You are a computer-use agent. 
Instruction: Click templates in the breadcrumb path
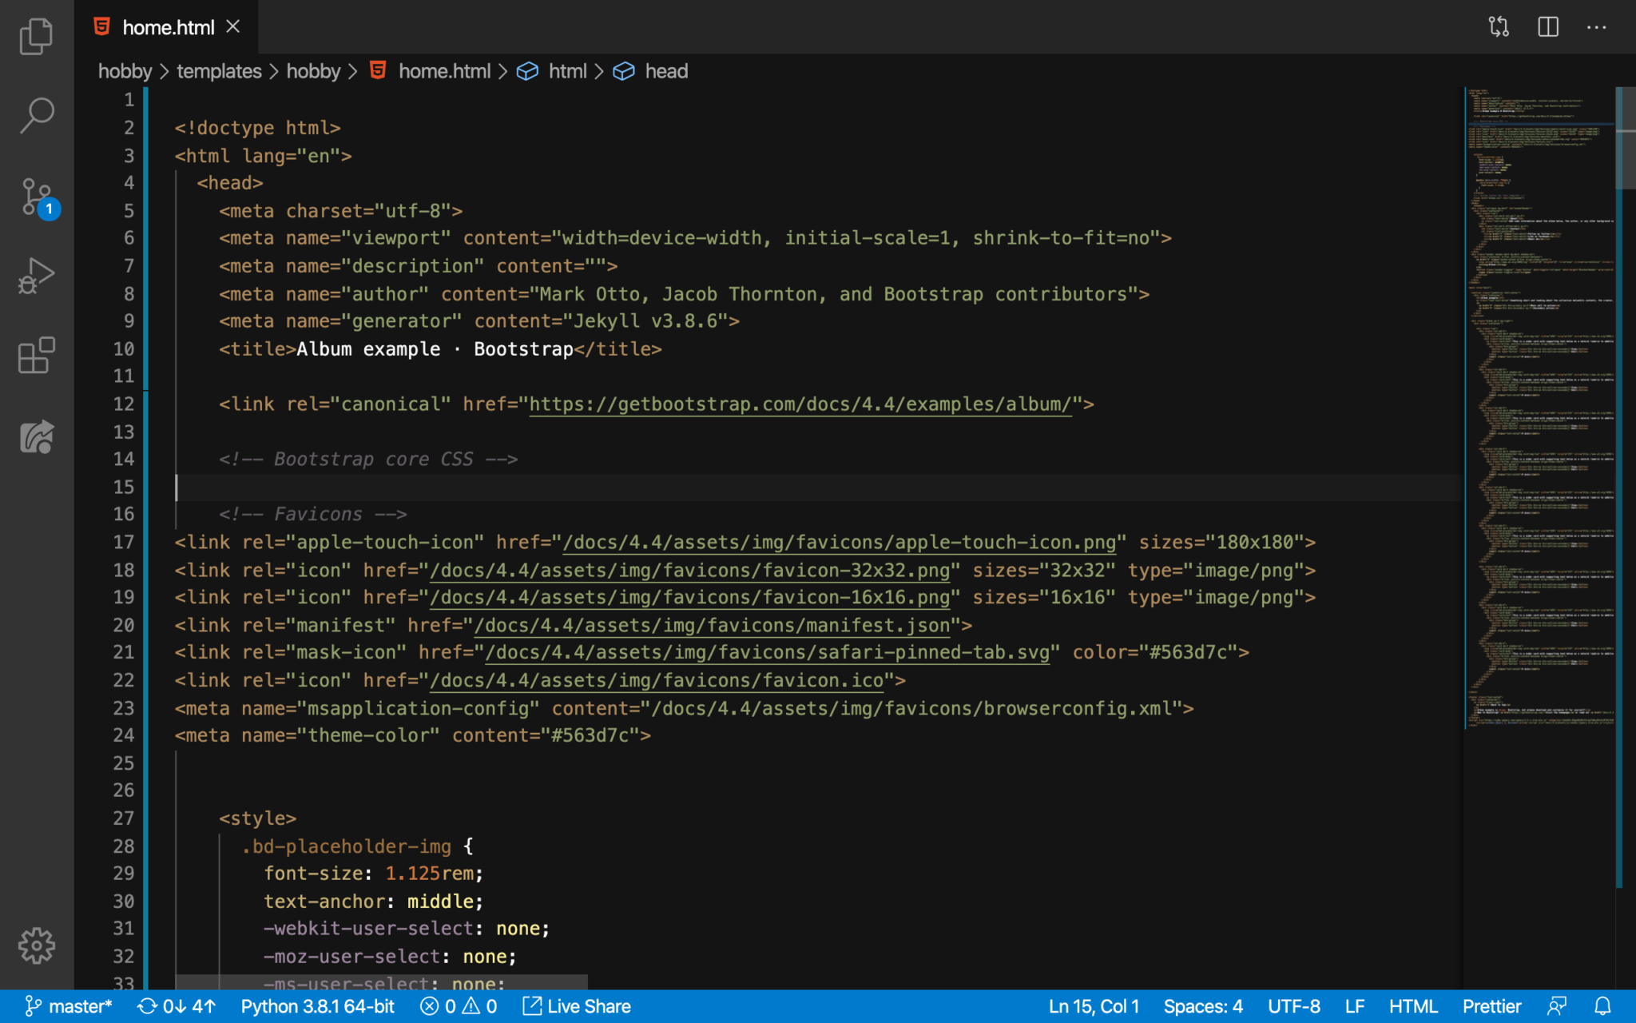coord(219,71)
